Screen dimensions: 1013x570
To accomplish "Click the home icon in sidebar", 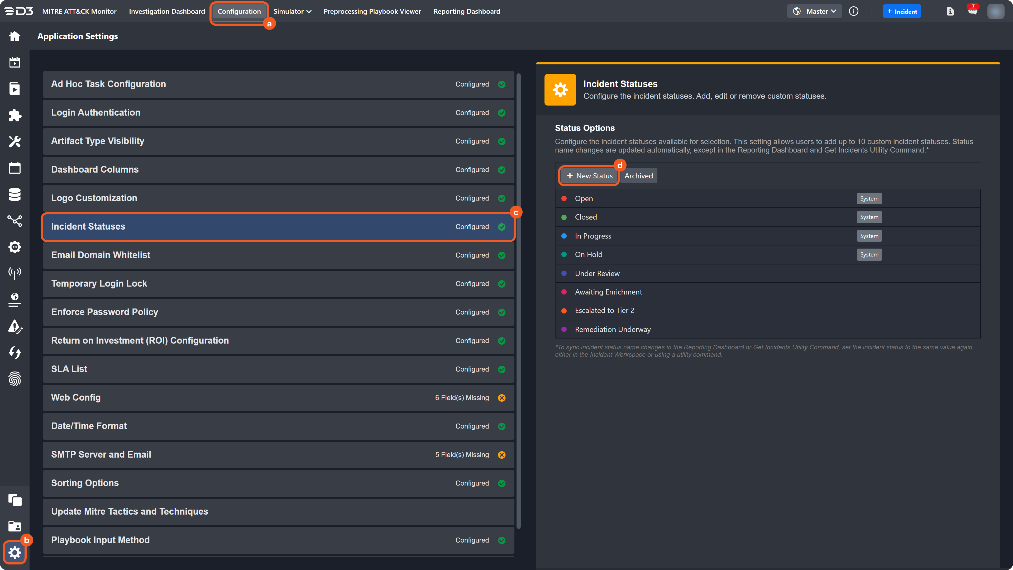I will 15,36.
